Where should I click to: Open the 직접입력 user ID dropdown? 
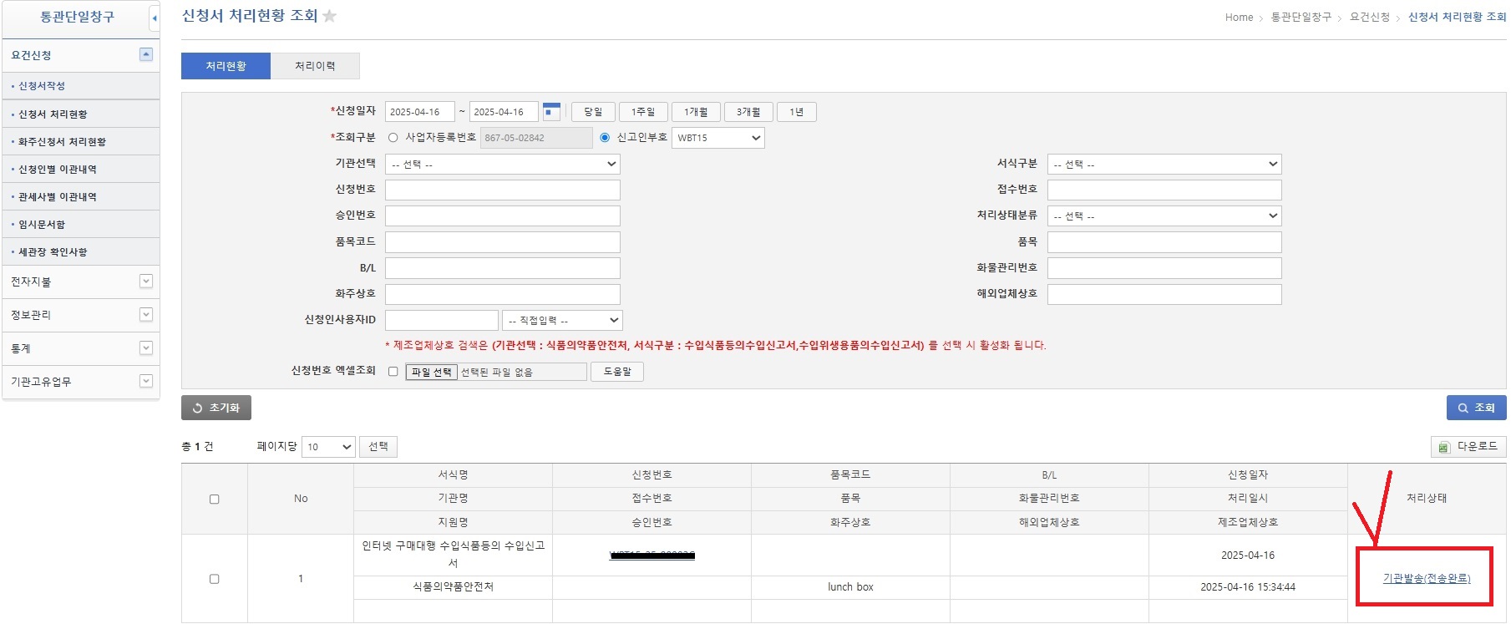pos(562,321)
